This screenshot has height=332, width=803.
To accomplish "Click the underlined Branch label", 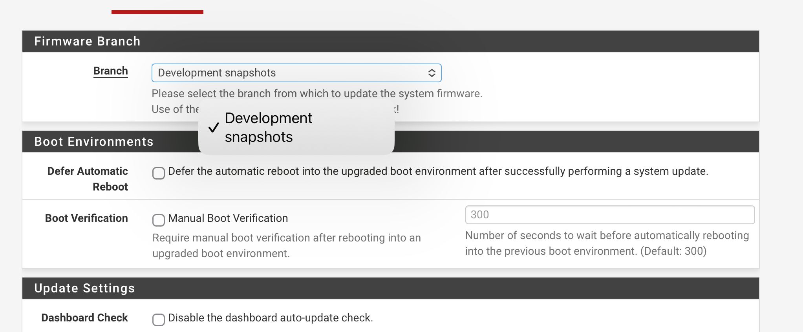I will (110, 71).
